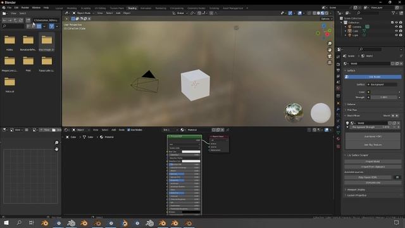This screenshot has width=405, height=228.
Task: Click the viewport pan hand icon
Action: pos(330,50)
